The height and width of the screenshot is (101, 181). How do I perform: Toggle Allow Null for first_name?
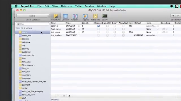(x=123, y=29)
